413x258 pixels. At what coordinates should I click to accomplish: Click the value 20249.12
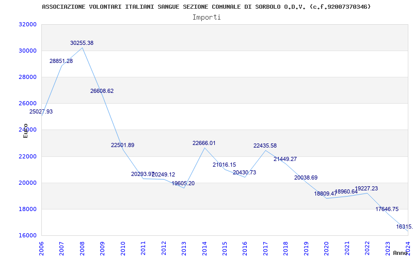[x=163, y=174]
